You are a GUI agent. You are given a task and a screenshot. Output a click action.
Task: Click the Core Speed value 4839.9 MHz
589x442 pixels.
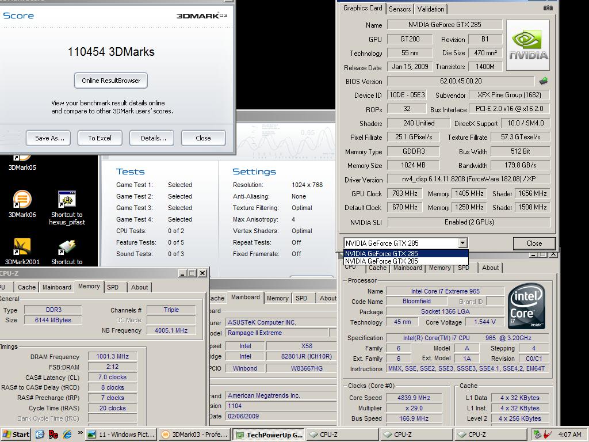414,398
